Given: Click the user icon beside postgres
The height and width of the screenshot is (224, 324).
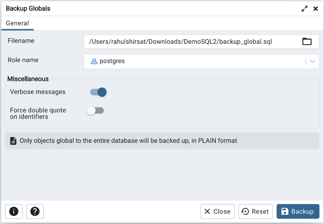Looking at the screenshot, I should tap(94, 62).
